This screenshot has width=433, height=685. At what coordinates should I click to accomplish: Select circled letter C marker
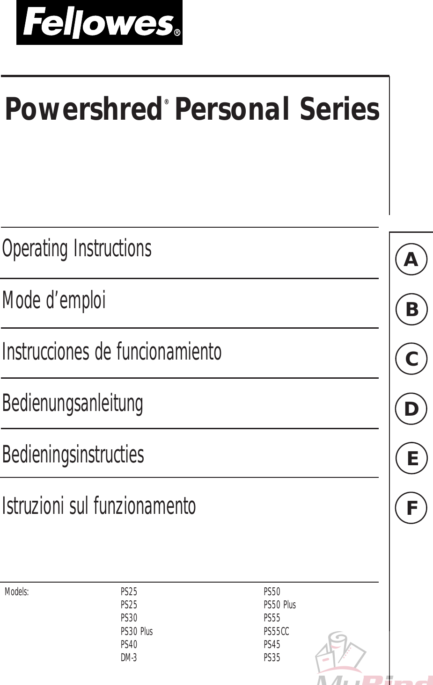(x=411, y=359)
